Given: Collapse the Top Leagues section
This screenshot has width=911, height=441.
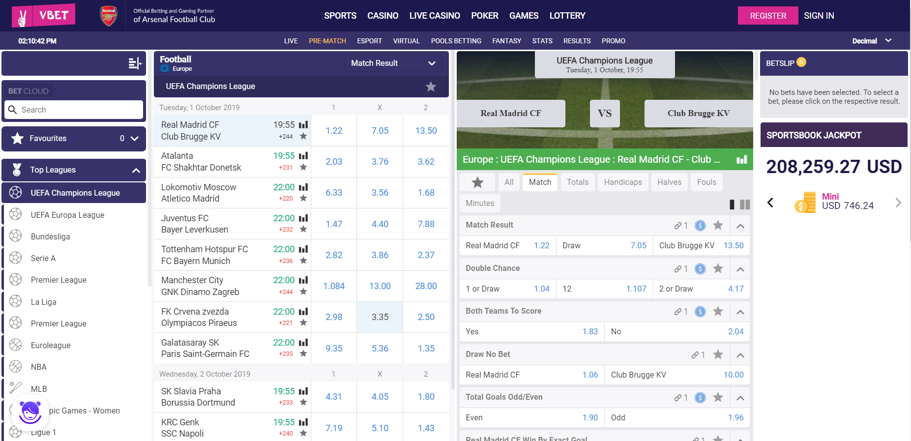Looking at the screenshot, I should tap(136, 170).
